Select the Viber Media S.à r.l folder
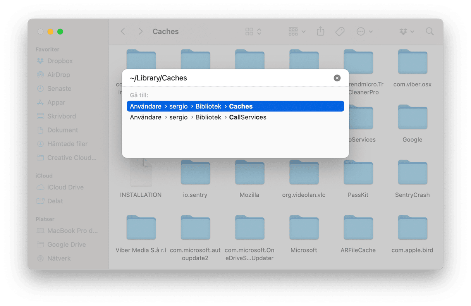Viewport: 471px width, 306px height. click(141, 234)
